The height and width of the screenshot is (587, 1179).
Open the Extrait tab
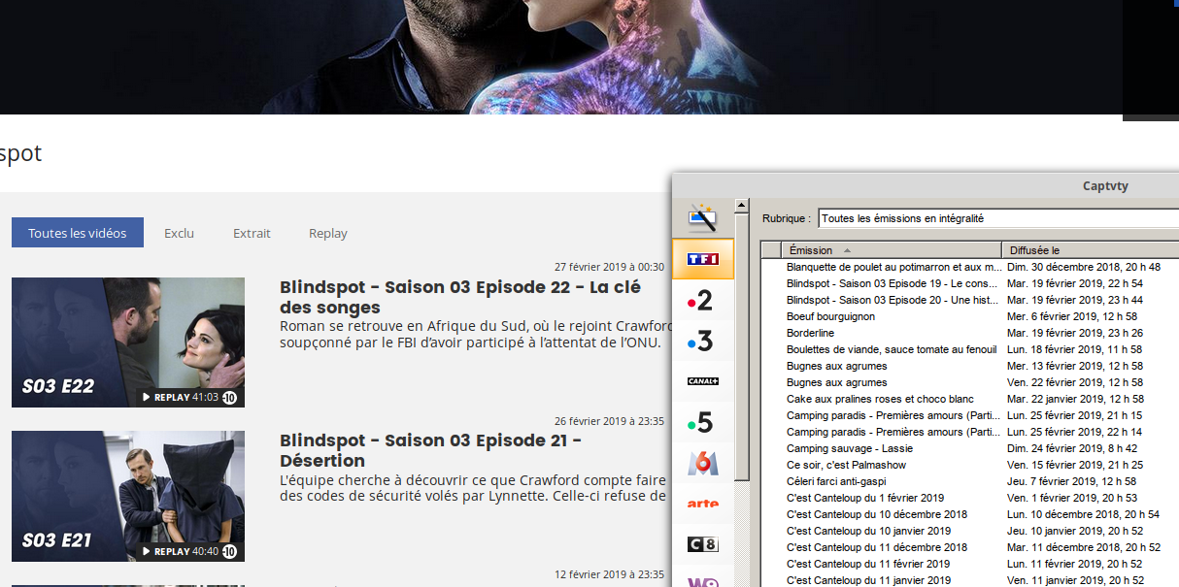point(252,233)
